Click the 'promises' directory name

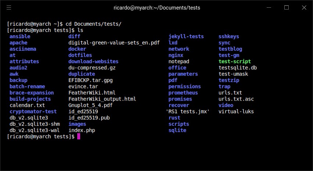click(180, 99)
